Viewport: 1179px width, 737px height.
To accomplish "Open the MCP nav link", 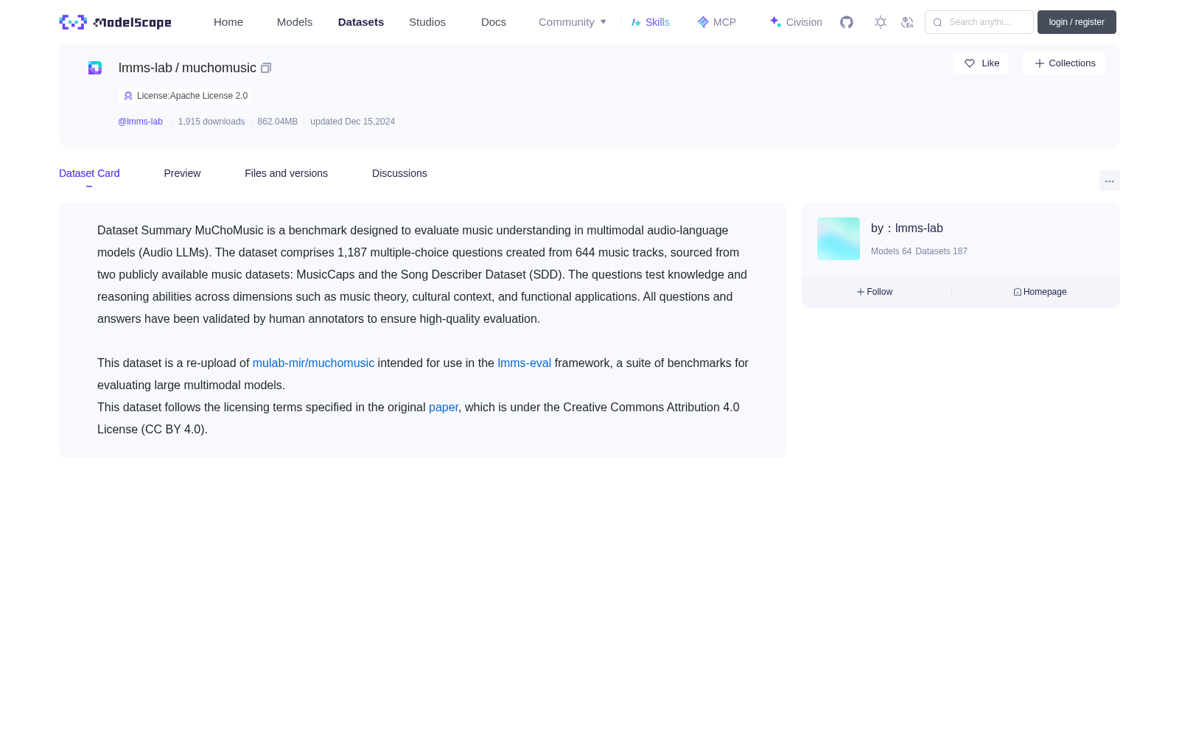I will point(716,22).
